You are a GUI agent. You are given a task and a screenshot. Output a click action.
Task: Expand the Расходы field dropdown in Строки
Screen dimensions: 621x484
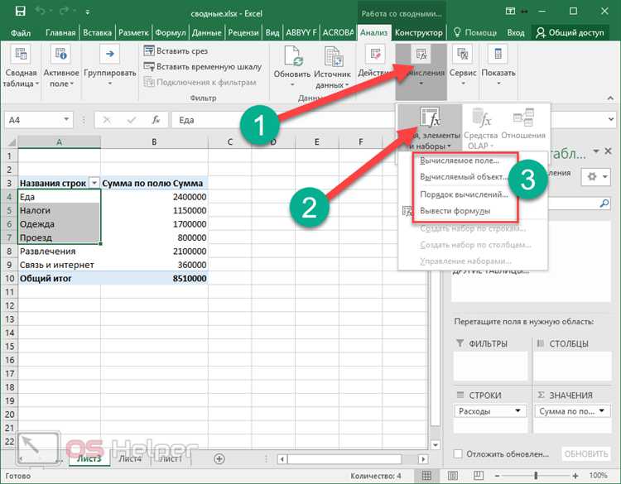point(518,411)
